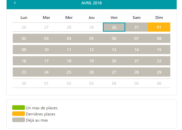The height and width of the screenshot is (130, 182).
Task: Select Sunday 01 April in orange
Action: coord(159,27)
